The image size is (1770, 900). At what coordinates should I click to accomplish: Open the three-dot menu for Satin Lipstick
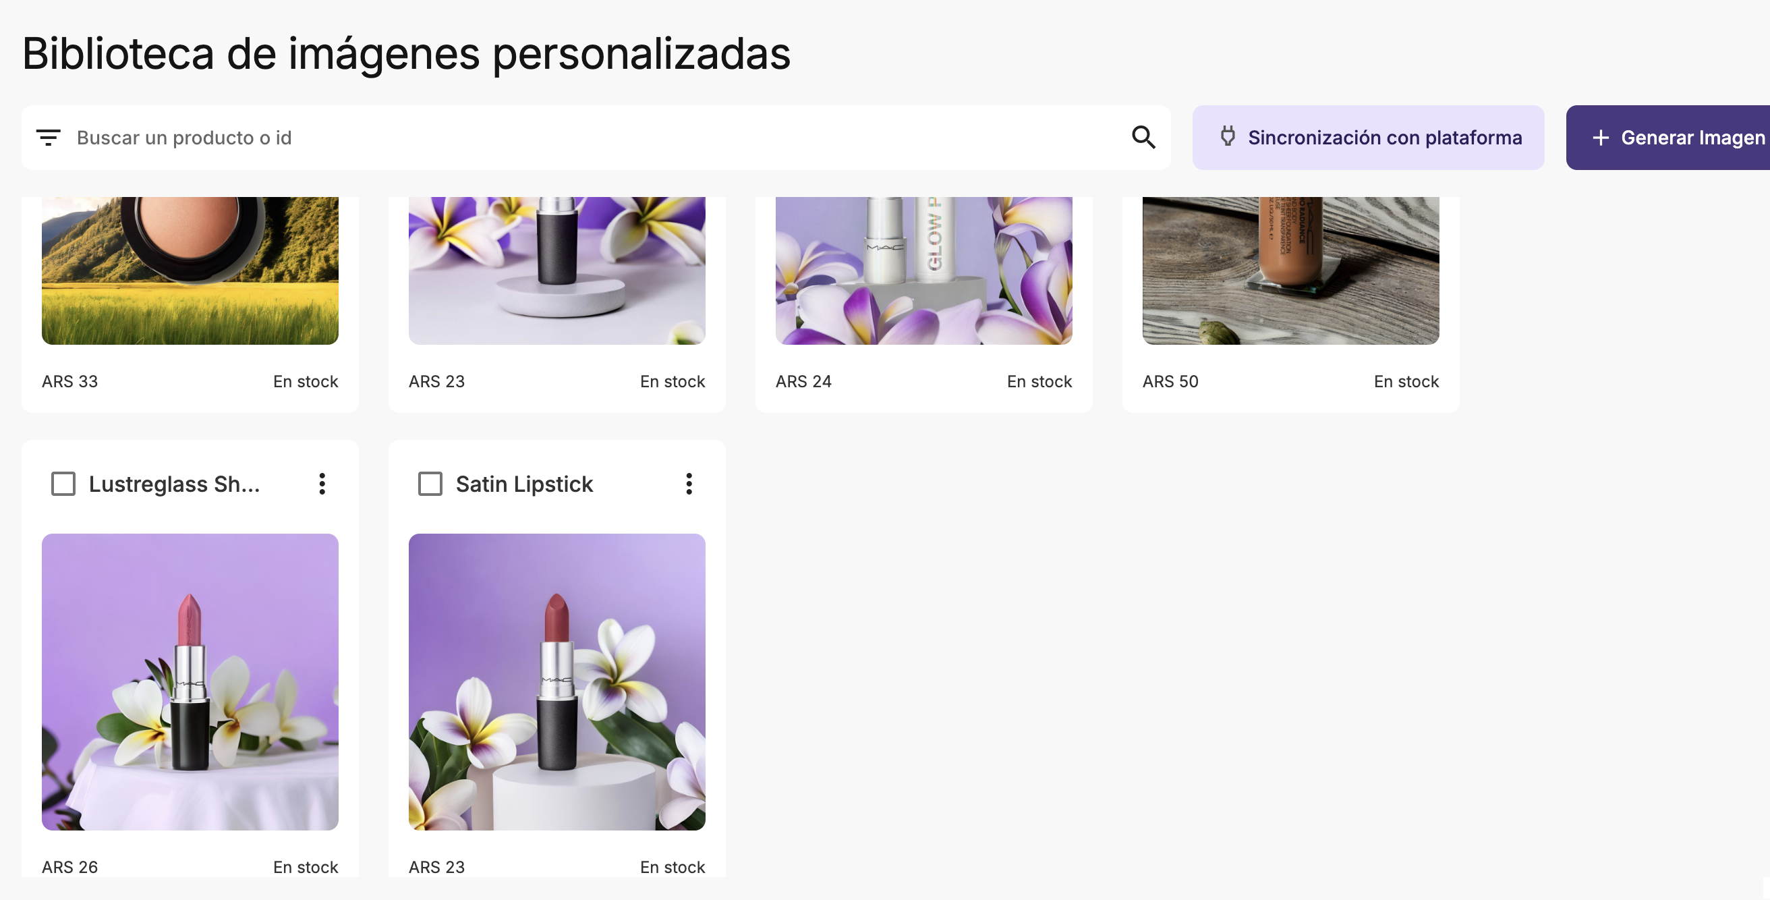[689, 484]
